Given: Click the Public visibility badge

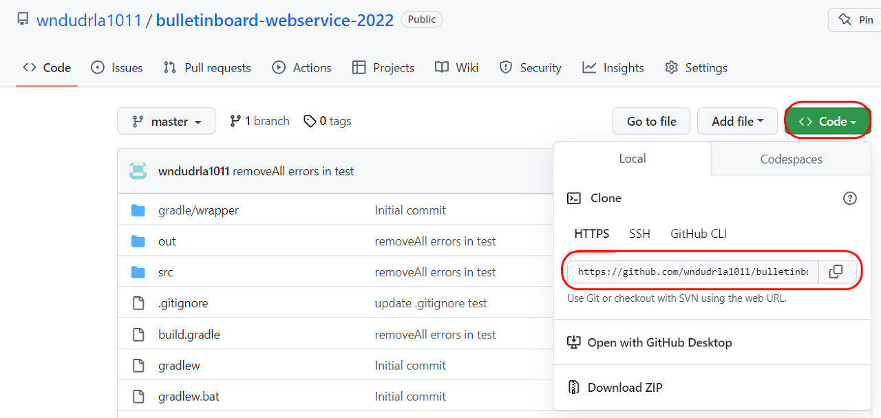Looking at the screenshot, I should (421, 19).
